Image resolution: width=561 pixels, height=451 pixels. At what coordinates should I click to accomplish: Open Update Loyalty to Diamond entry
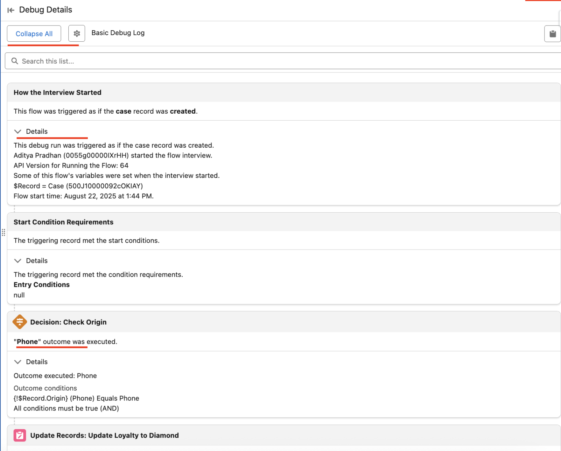(x=104, y=435)
